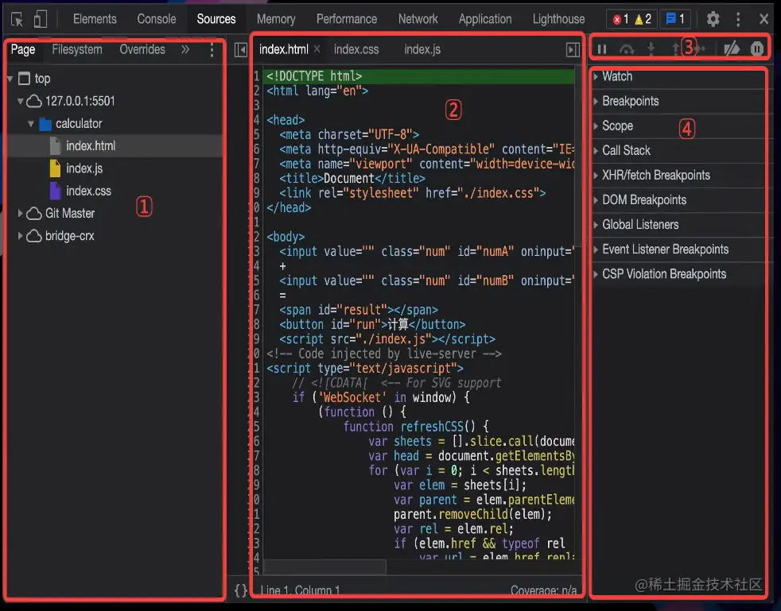Click the index.css purple file icon
Viewport: 781px width, 611px height.
(56, 191)
